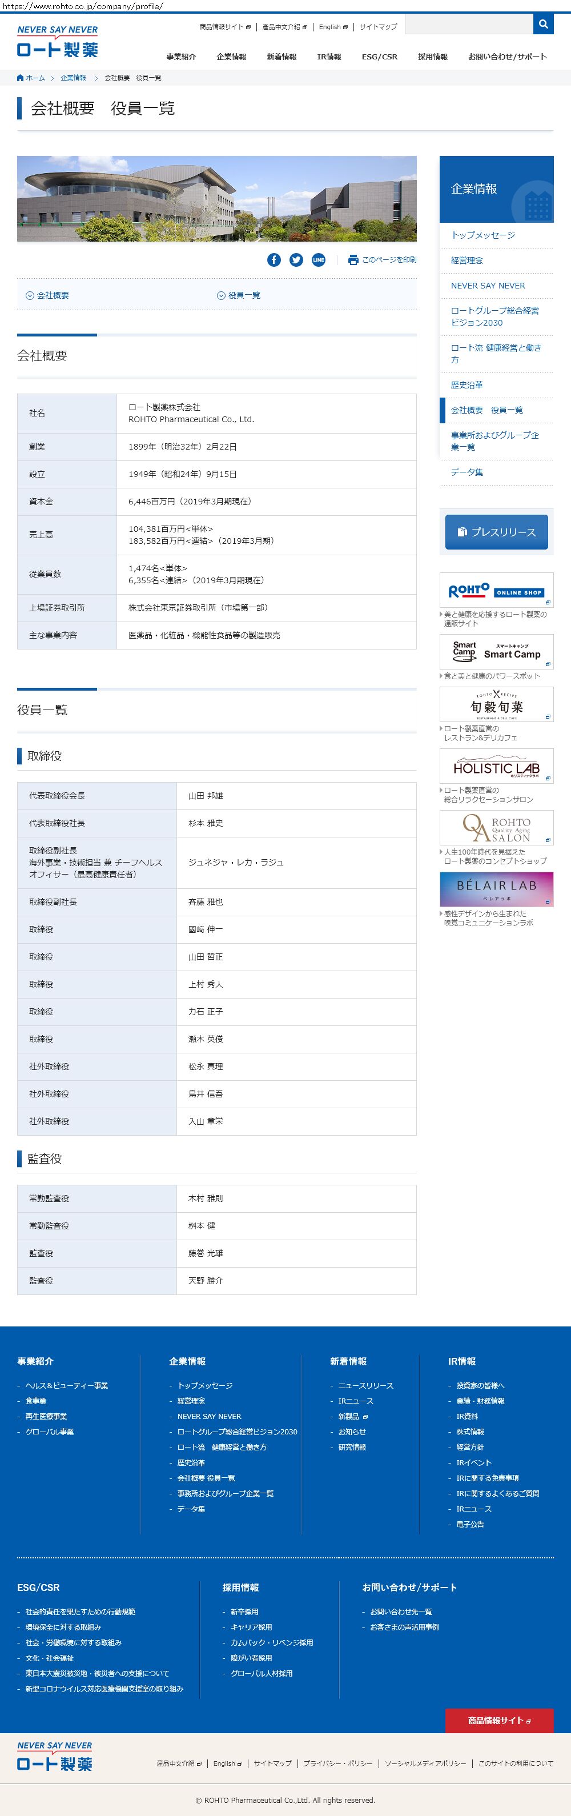
Task: Click the search magnifier button
Action: (x=543, y=24)
